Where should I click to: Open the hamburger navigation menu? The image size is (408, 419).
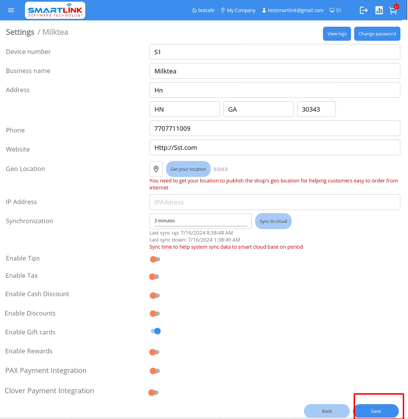point(11,10)
